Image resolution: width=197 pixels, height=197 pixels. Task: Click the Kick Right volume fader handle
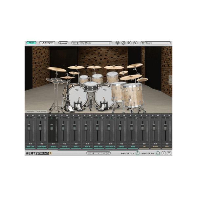[40, 127]
